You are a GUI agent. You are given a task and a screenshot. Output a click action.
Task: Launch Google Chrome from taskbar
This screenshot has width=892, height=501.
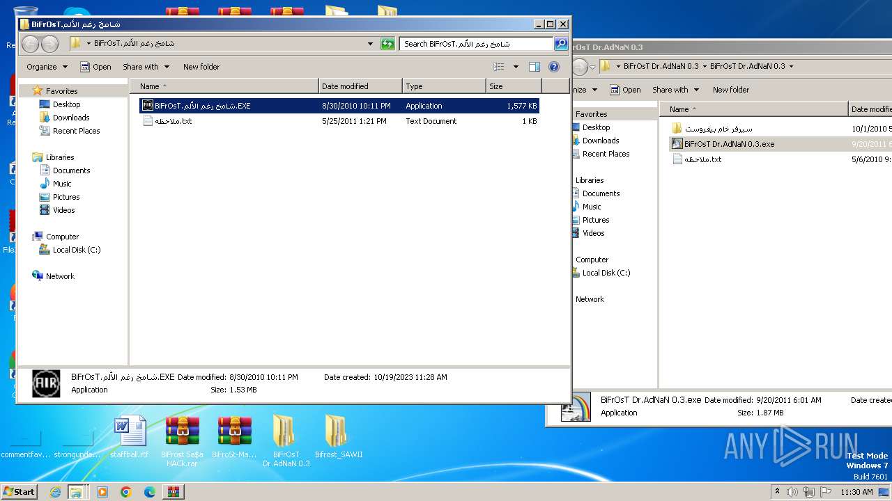(x=126, y=491)
